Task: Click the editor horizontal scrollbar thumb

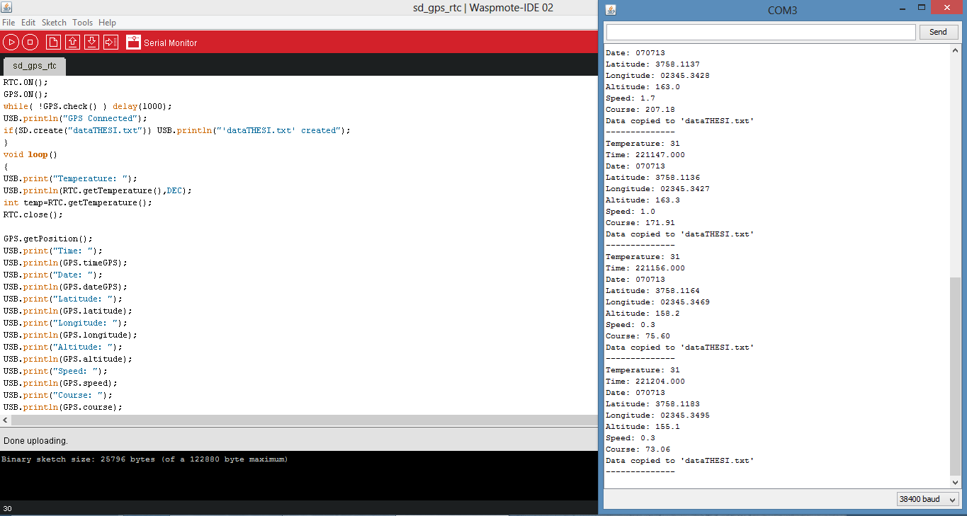Action: pyautogui.click(x=305, y=420)
